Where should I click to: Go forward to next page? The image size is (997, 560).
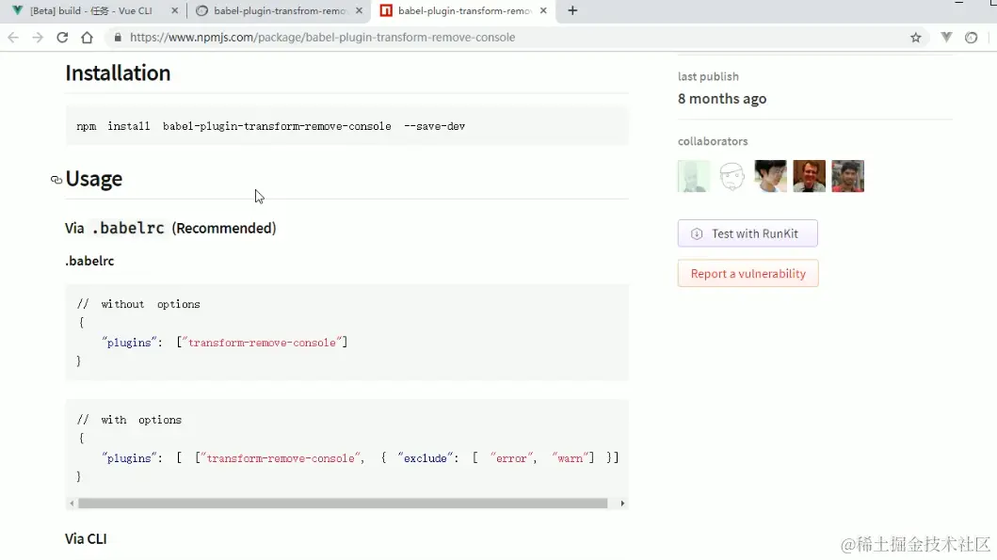coord(38,38)
